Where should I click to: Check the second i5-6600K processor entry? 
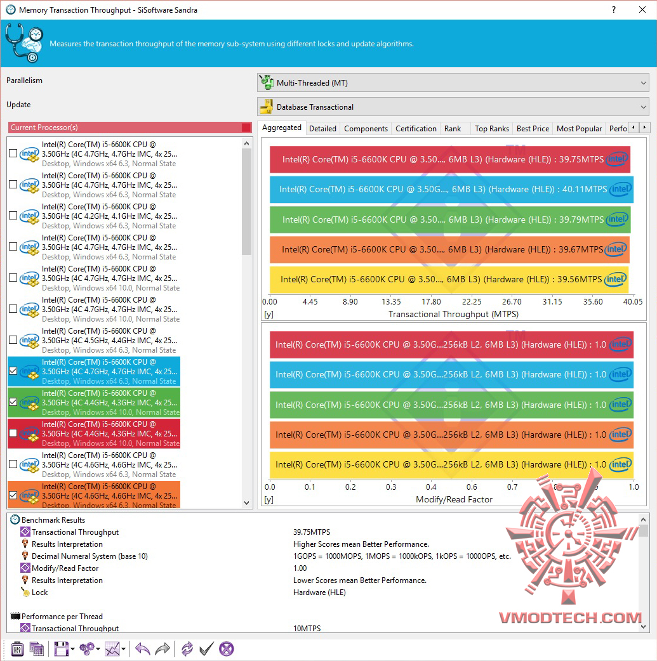point(13,185)
